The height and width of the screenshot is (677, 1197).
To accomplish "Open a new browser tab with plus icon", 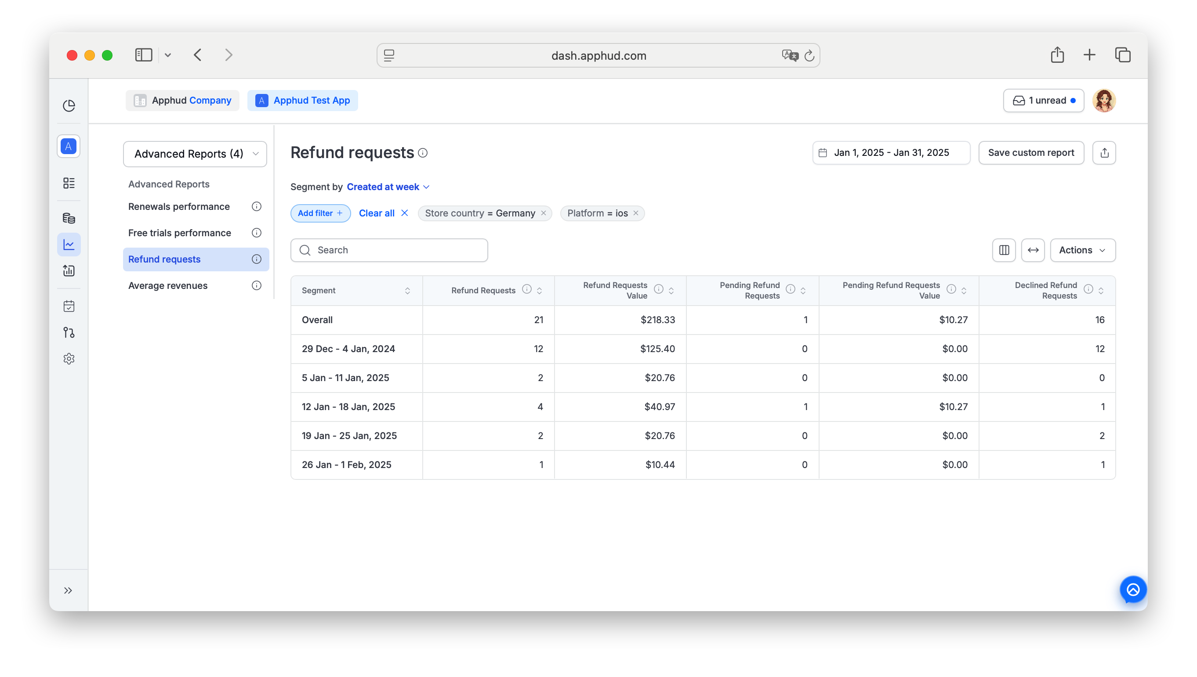I will point(1089,55).
